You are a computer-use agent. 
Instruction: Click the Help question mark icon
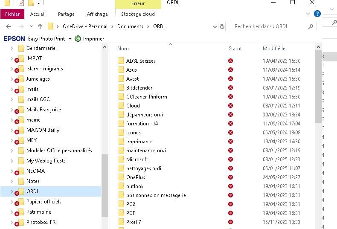(317, 14)
